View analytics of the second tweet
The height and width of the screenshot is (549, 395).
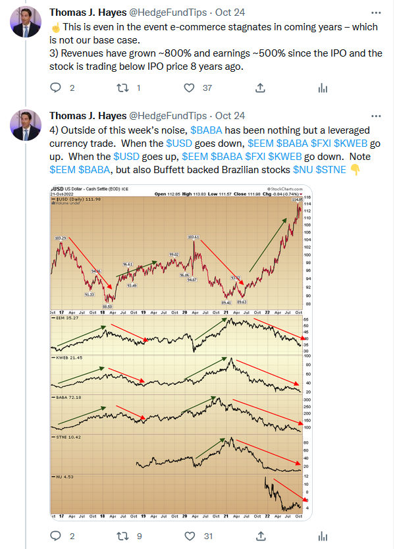coord(323,536)
